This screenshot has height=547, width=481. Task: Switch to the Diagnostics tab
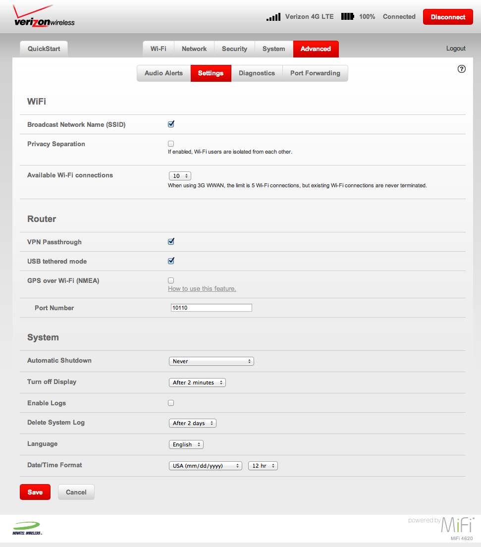coord(257,73)
